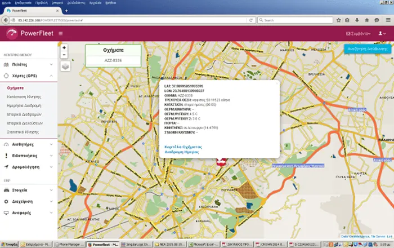This screenshot has height=248, width=394.
Task: Select Στατιστικά Κίνησης submenu item
Action: point(23,132)
